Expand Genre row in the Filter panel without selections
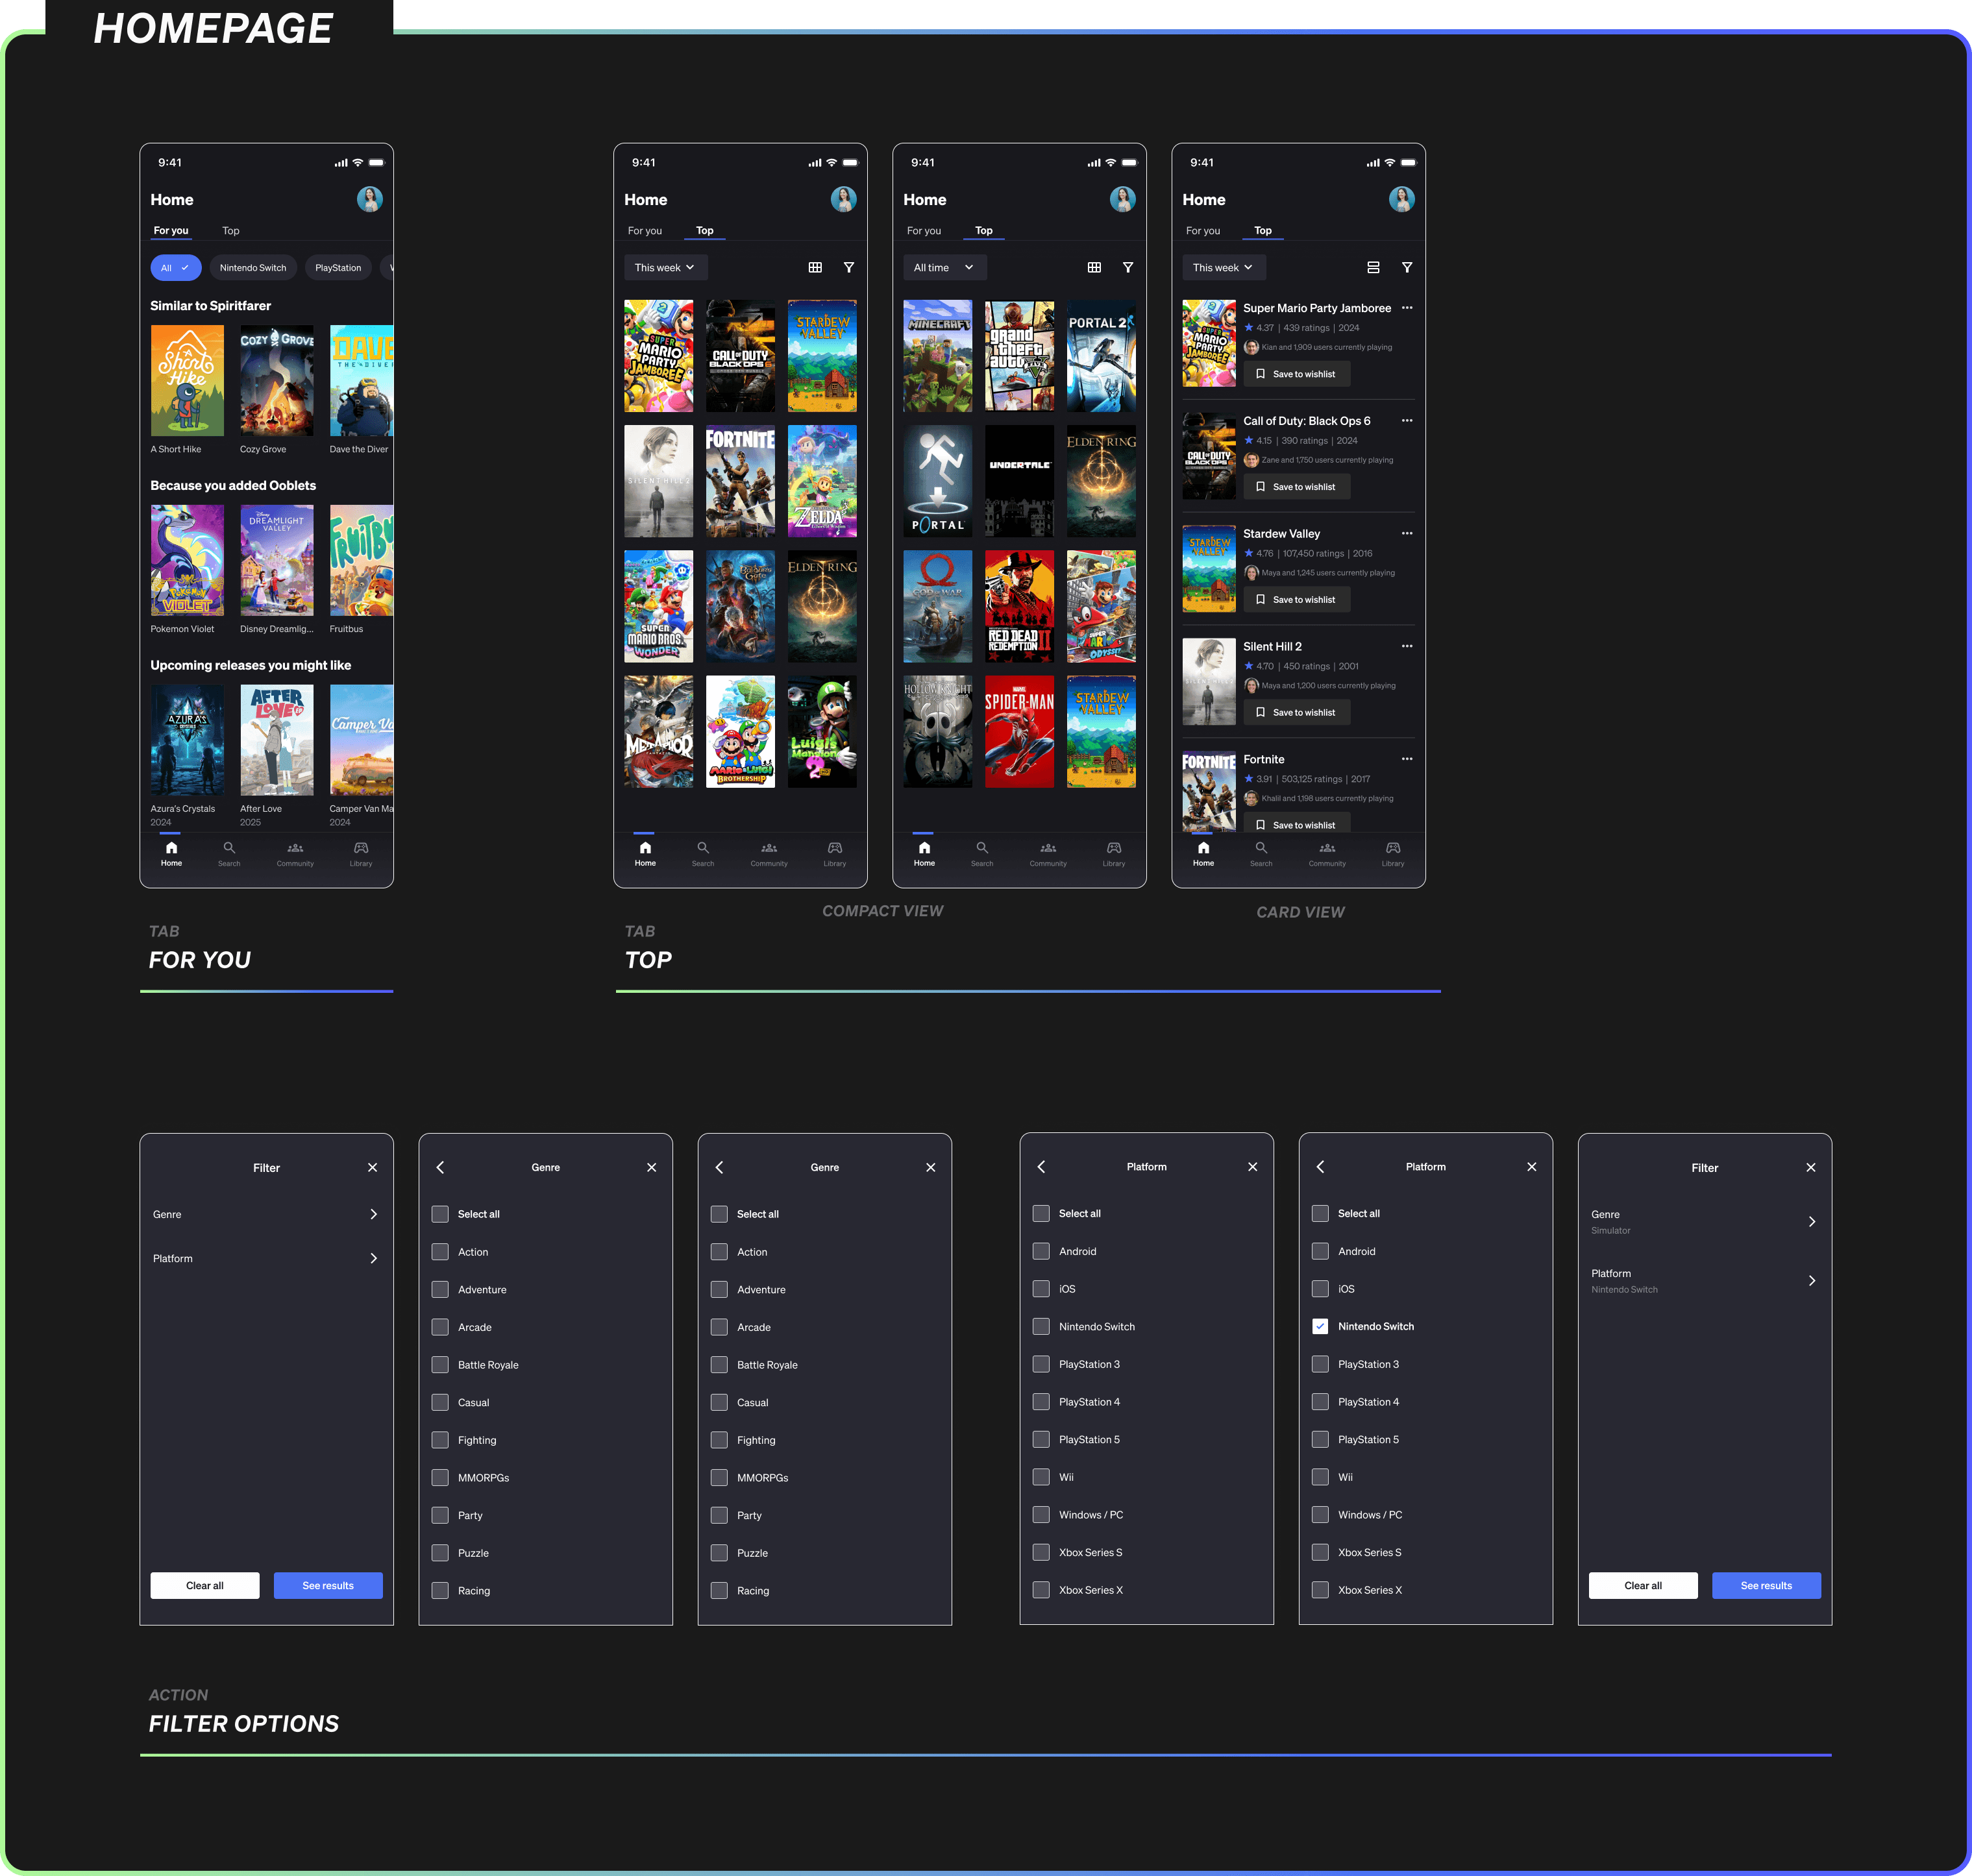This screenshot has width=1972, height=1876. pos(266,1214)
